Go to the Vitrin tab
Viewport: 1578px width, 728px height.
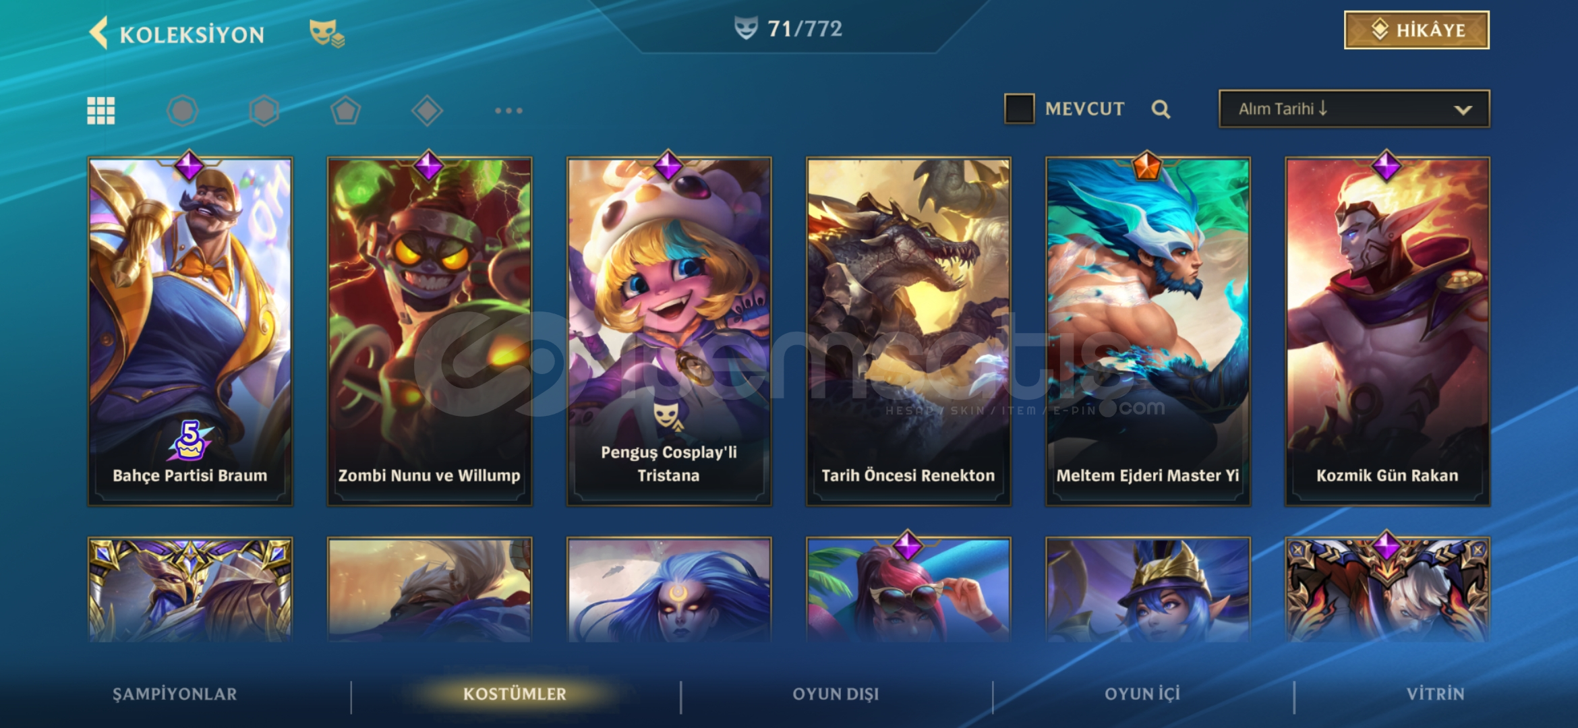click(1435, 694)
